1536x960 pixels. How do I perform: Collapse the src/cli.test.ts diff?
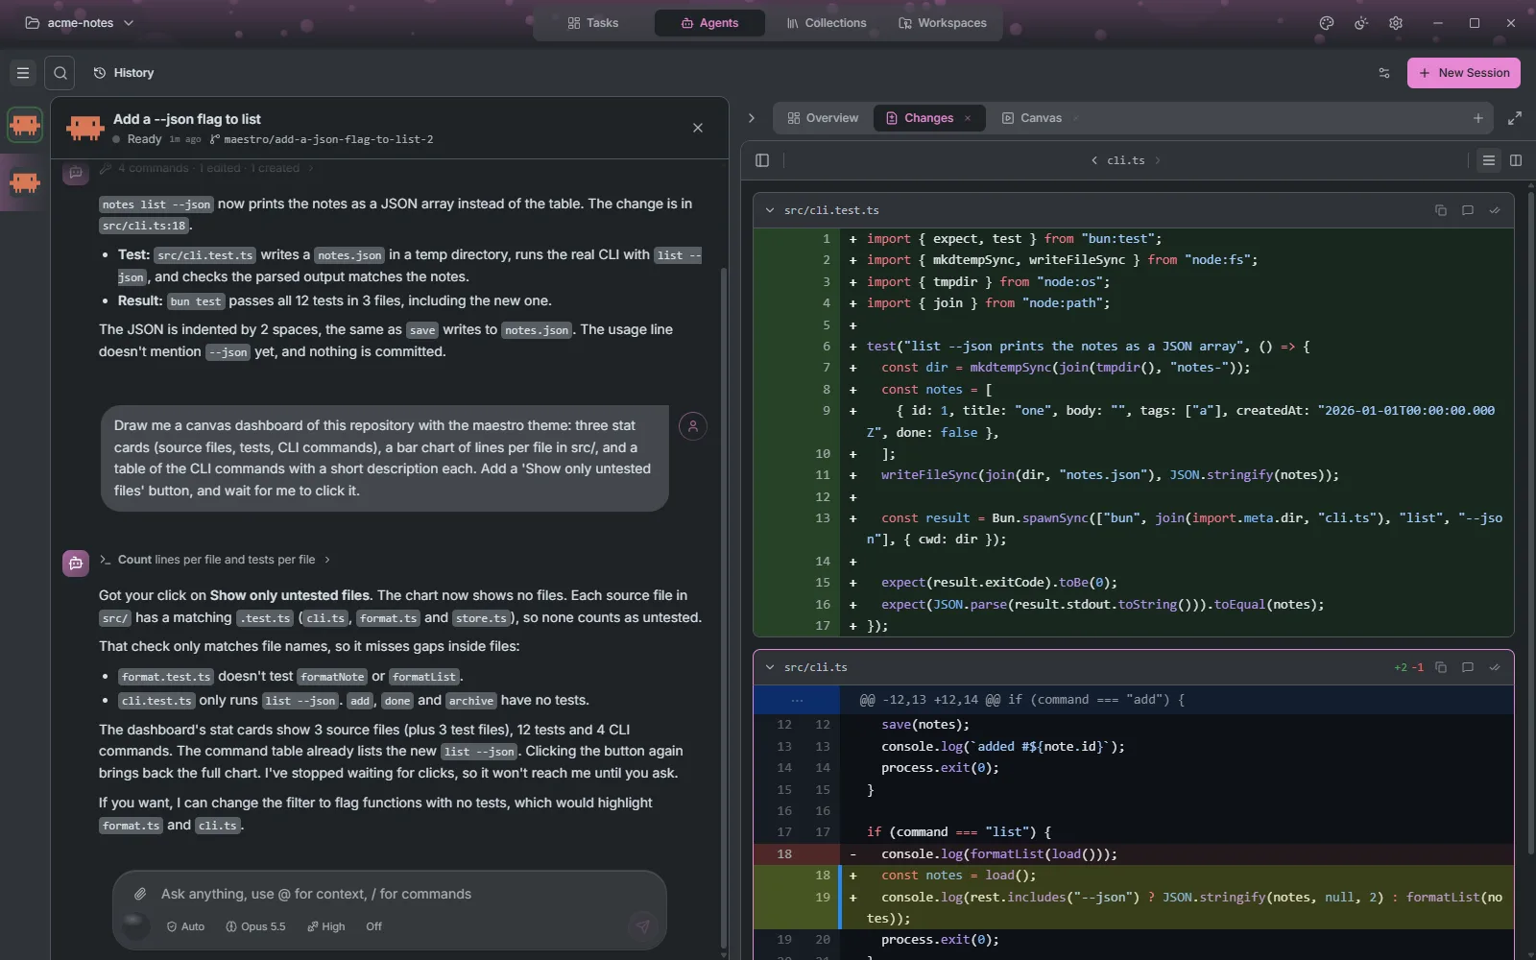(770, 210)
